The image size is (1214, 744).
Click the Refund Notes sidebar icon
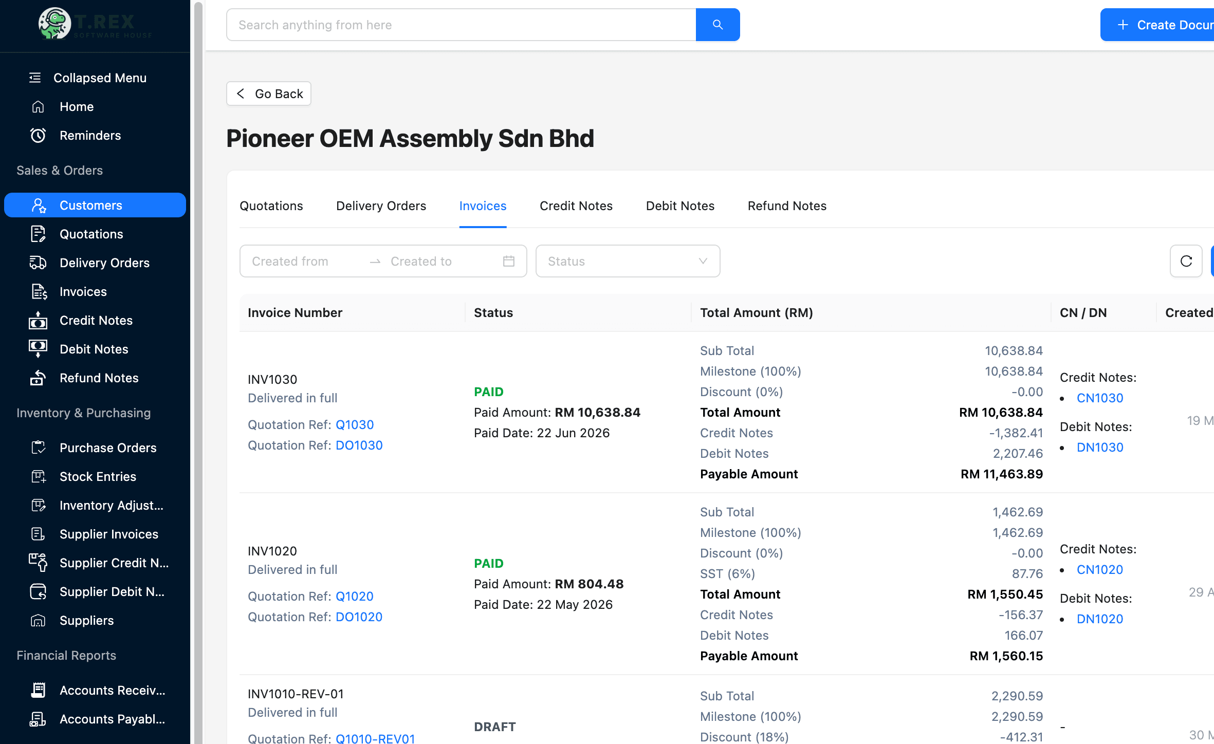[x=38, y=378]
